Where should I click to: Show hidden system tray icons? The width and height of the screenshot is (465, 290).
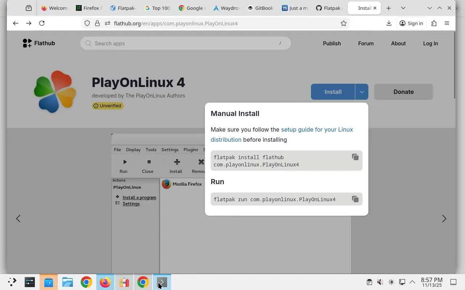[412, 282]
